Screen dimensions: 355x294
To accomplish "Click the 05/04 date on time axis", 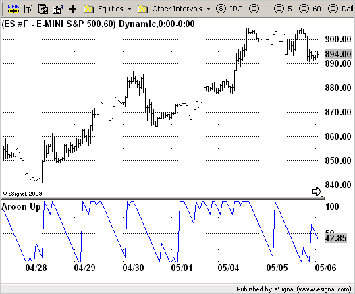I will point(228,268).
